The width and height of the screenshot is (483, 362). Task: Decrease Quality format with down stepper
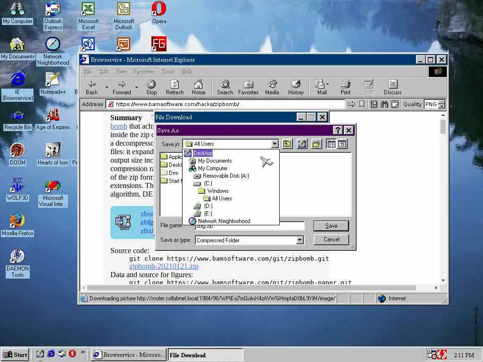[x=441, y=106]
